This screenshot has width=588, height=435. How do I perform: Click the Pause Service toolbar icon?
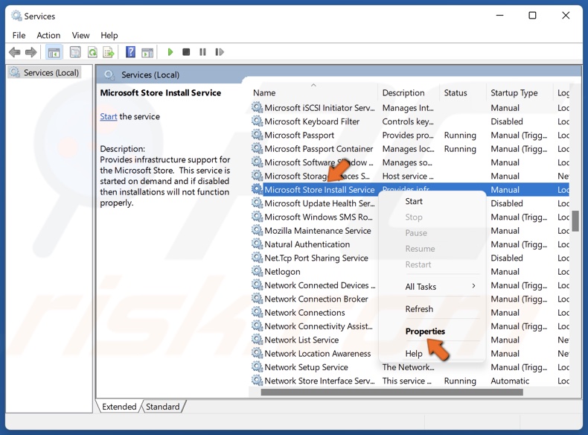[202, 52]
